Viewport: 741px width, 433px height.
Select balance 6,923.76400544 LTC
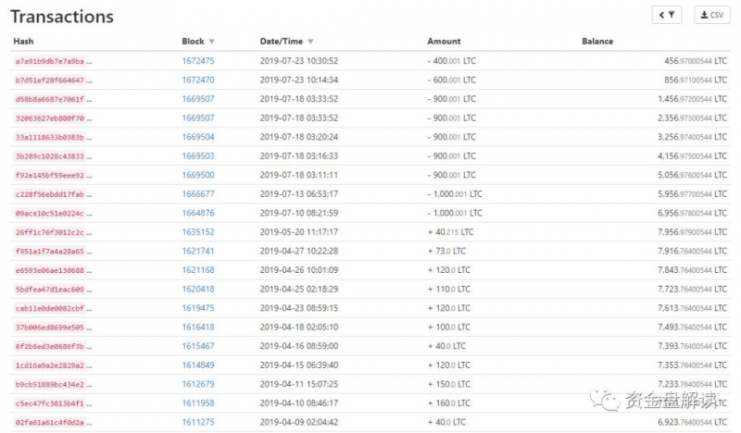click(692, 422)
